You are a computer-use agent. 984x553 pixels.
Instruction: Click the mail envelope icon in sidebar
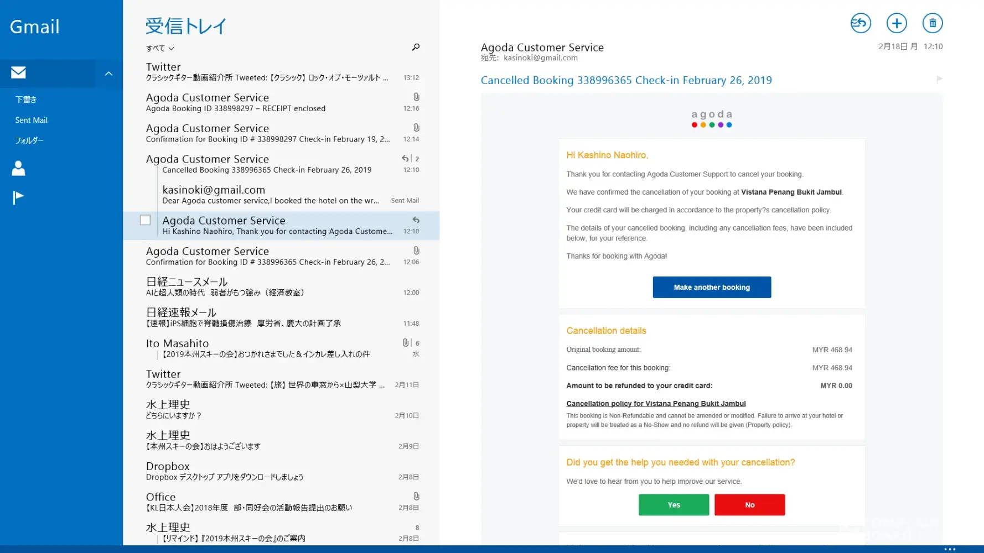[18, 72]
